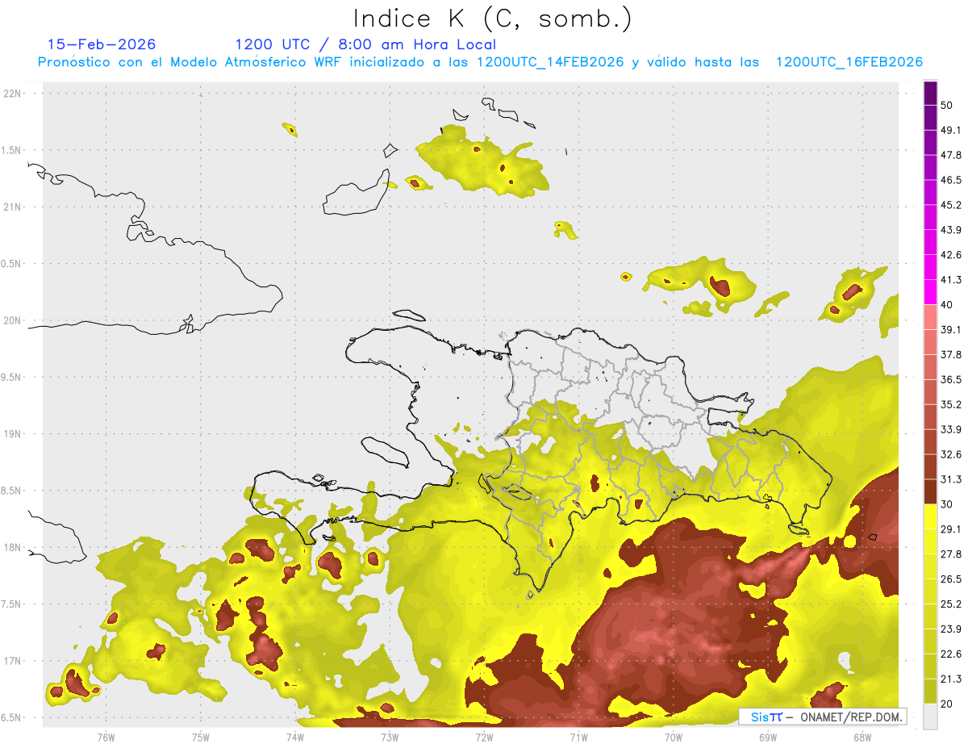Click the 68W longitude axis label
This screenshot has height=748, width=968.
tap(862, 737)
